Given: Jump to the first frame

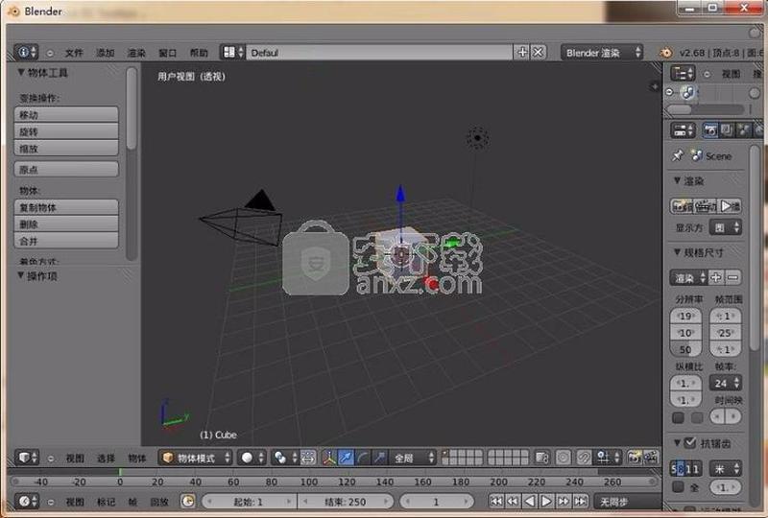Looking at the screenshot, I should click(x=496, y=501).
